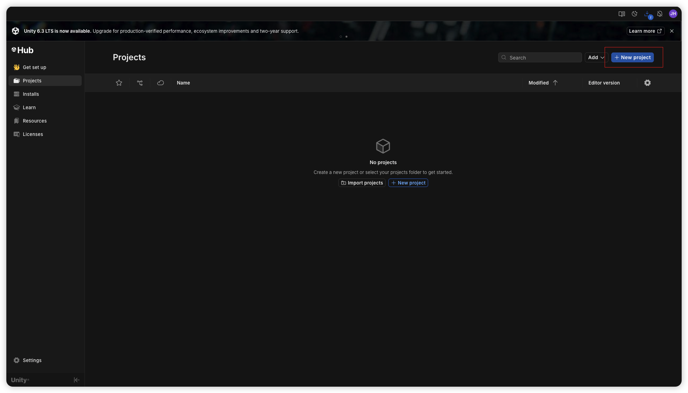
Task: Open the table column settings gear
Action: (x=648, y=83)
